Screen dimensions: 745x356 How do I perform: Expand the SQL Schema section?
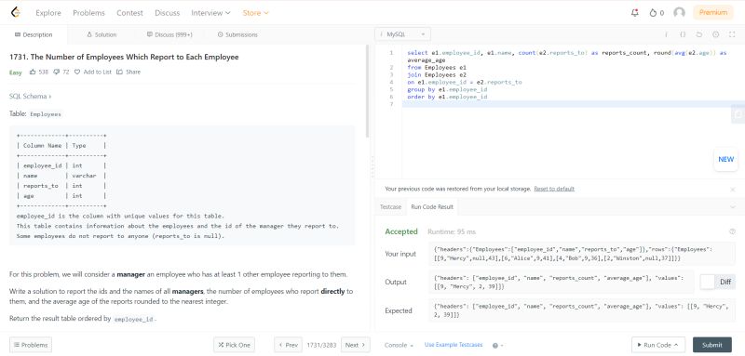[31, 97]
